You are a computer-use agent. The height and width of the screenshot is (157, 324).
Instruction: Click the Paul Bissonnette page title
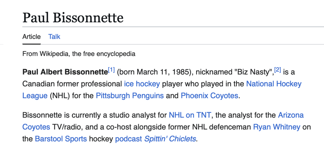[x=73, y=18]
